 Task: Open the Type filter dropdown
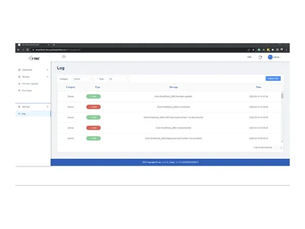tap(118, 79)
